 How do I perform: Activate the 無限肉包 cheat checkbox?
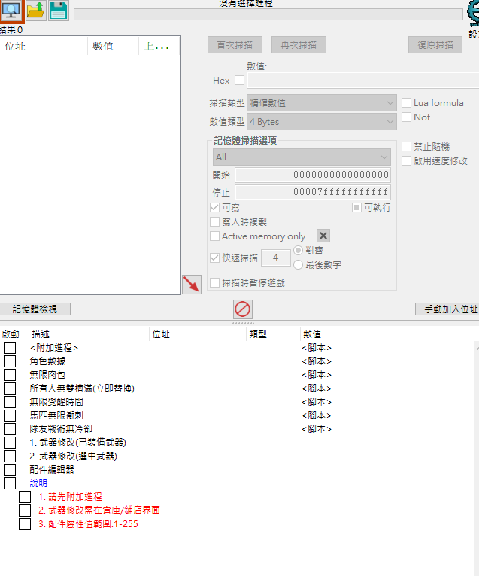[x=10, y=375]
